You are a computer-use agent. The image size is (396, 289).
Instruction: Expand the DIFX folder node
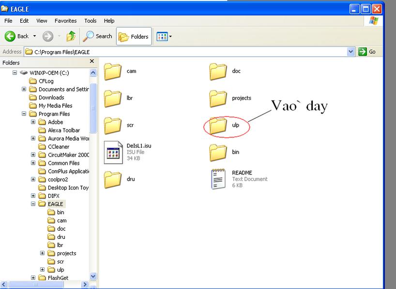33,196
